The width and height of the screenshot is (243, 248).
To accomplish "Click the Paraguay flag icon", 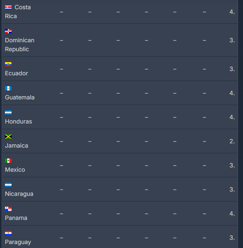I will pos(8,233).
